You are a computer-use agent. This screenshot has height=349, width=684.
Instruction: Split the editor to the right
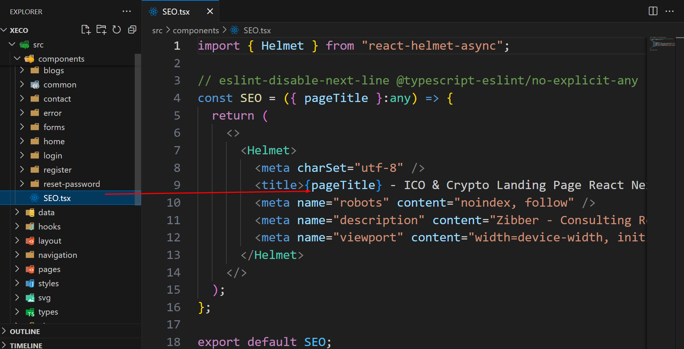coord(653,11)
